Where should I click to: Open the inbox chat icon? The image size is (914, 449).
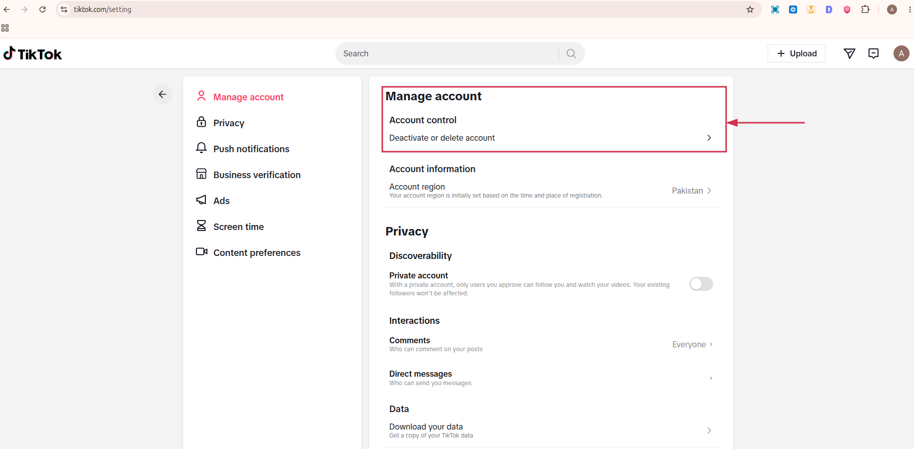tap(873, 53)
